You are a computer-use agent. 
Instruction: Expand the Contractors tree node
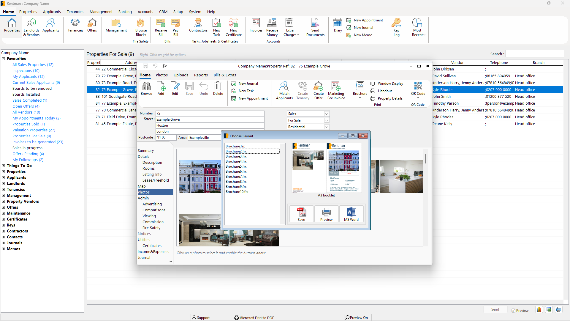tap(3, 231)
